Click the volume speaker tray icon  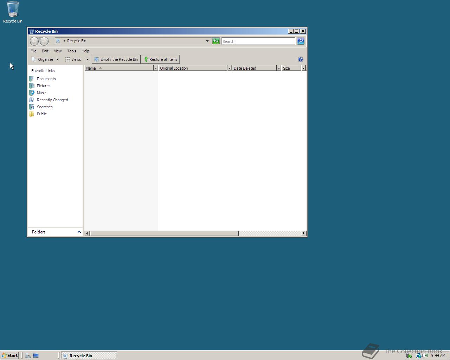pyautogui.click(x=425, y=355)
